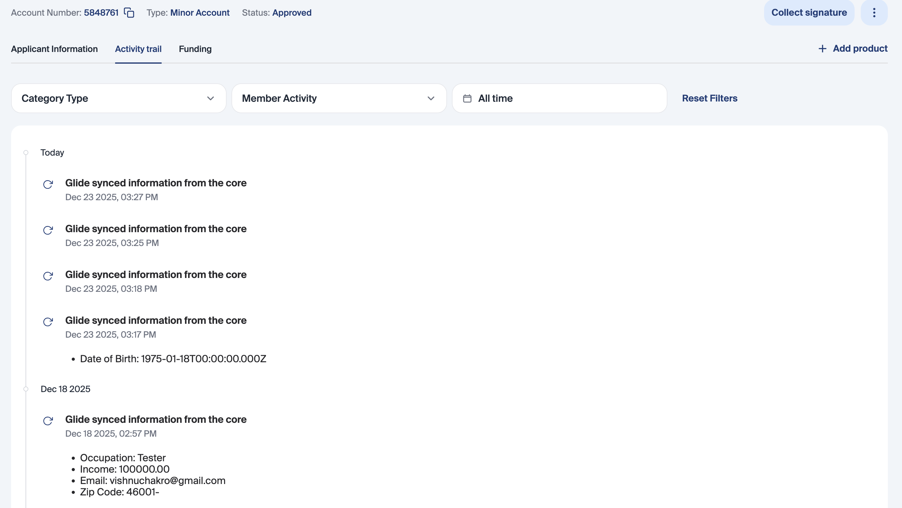Click sync icon for 03:18 PM entry
Viewport: 902px width, 508px height.
pyautogui.click(x=48, y=276)
